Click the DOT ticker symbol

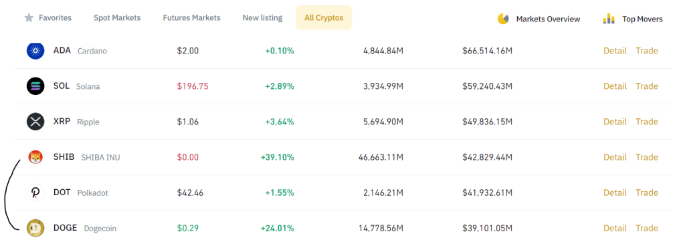[62, 193]
